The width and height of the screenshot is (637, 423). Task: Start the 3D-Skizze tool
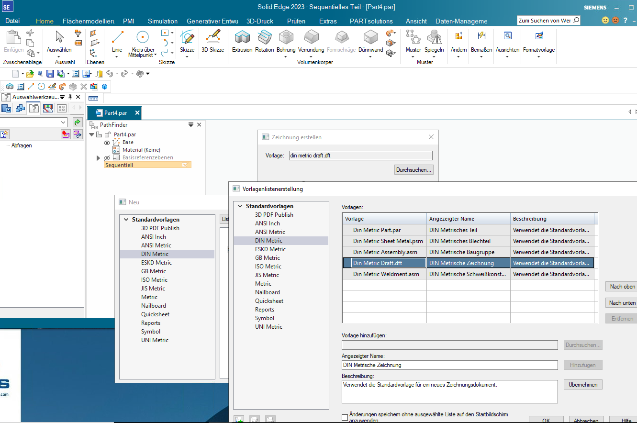click(212, 41)
